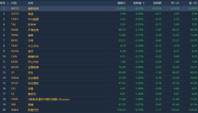Viewport: 198px width, 113px height.
Task: Select the TAL ticker code
Action: click(13, 24)
